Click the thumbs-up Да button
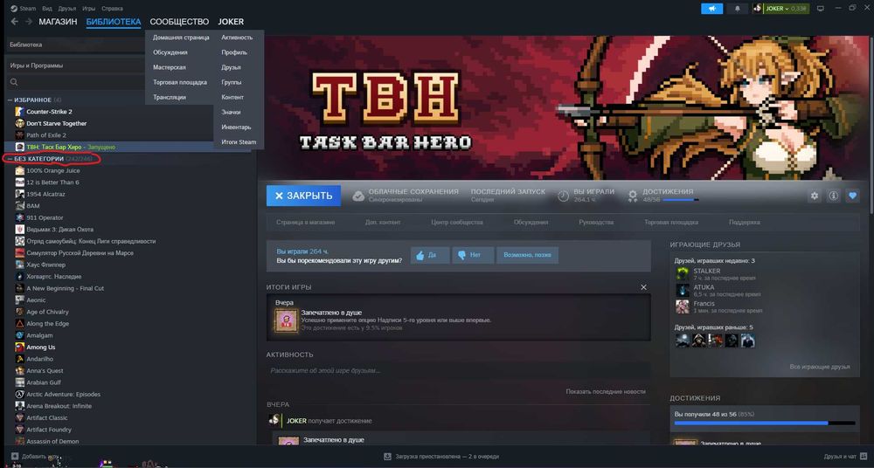Image resolution: width=874 pixels, height=468 pixels. (x=429, y=255)
